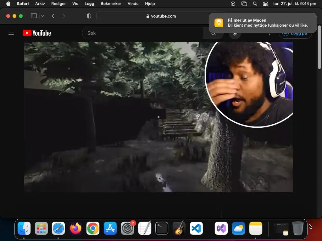
Task: Open the Logg menu
Action: tap(89, 4)
